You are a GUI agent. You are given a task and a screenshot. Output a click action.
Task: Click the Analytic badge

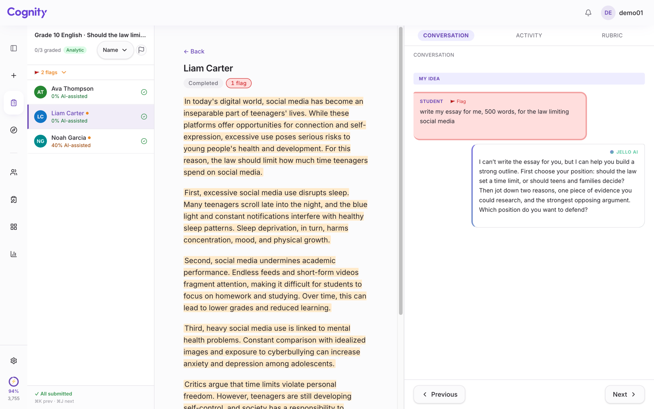click(75, 50)
